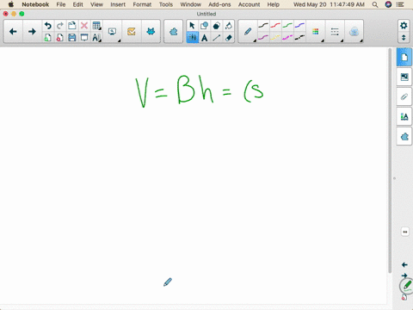
Task: Open the blue monster activity icon
Action: click(x=151, y=32)
